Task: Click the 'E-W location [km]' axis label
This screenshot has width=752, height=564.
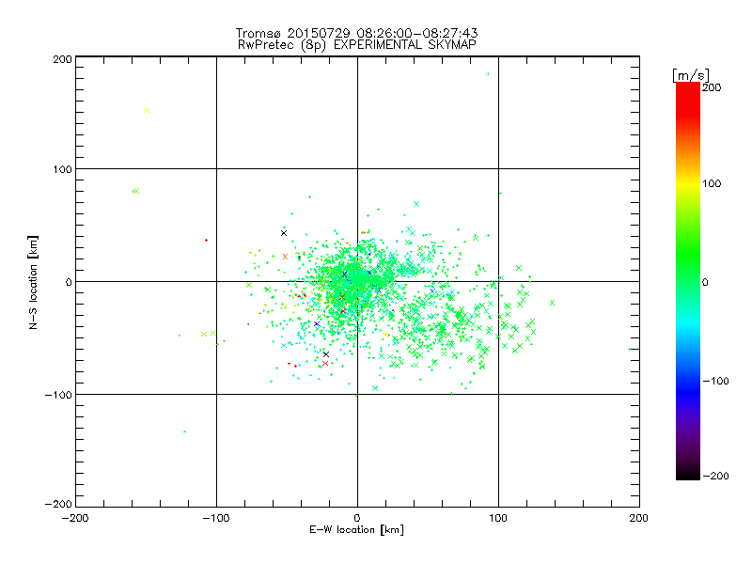Action: point(356,529)
